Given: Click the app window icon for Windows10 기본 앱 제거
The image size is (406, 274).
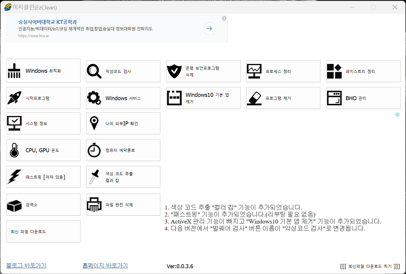Looking at the screenshot, I should point(174,98).
